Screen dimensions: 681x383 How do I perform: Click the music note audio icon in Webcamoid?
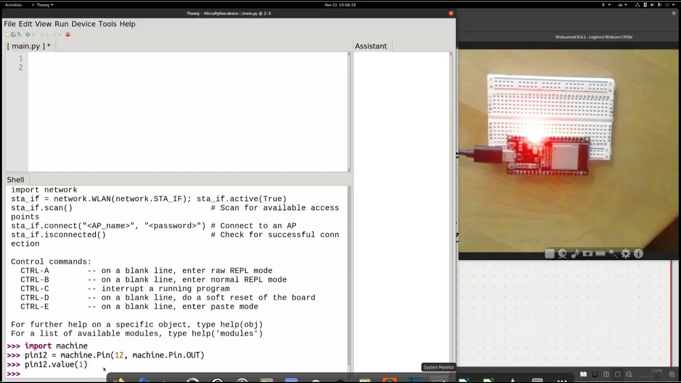575,254
